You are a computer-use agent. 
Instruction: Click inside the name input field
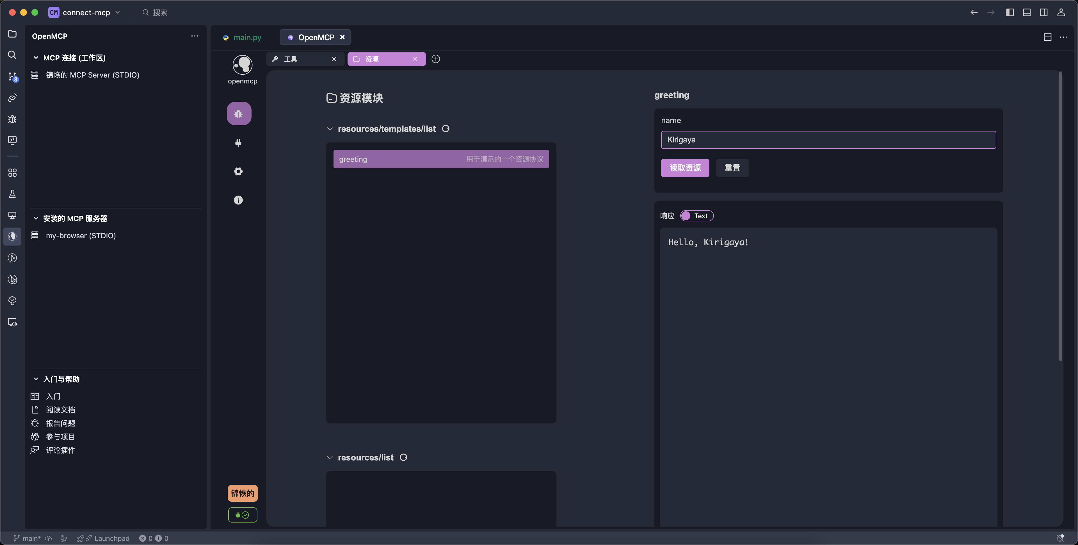tap(828, 140)
